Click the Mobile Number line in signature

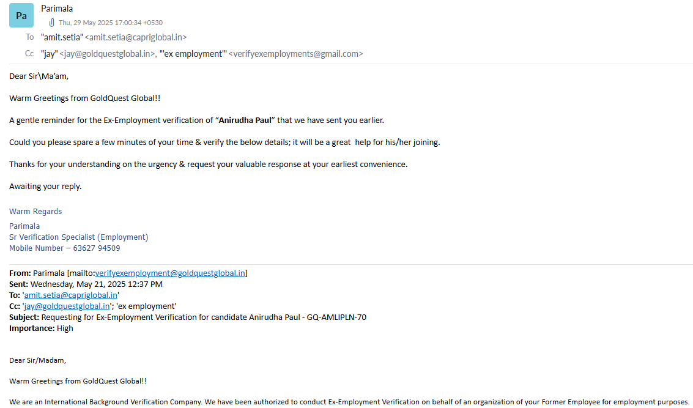[64, 248]
